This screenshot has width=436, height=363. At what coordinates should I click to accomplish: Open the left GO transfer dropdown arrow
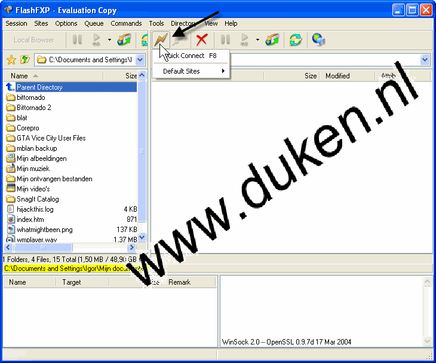click(109, 39)
